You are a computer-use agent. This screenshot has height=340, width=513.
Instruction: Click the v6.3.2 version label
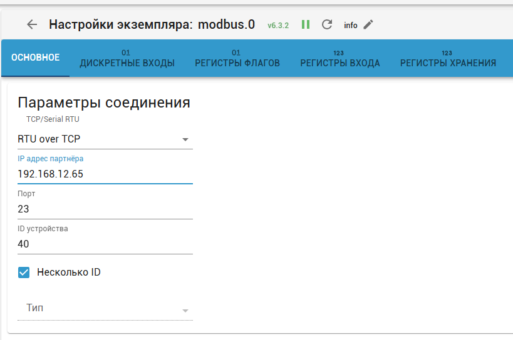[x=278, y=26]
